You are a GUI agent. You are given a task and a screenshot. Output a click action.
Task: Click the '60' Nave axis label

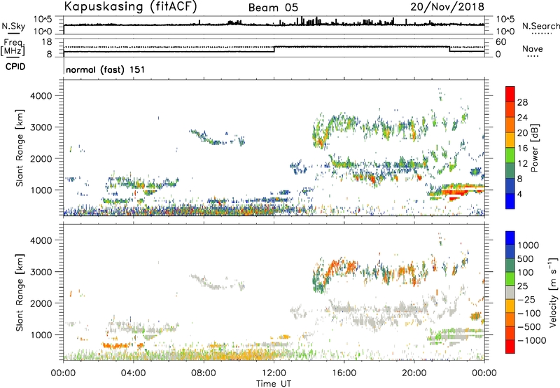pos(501,42)
